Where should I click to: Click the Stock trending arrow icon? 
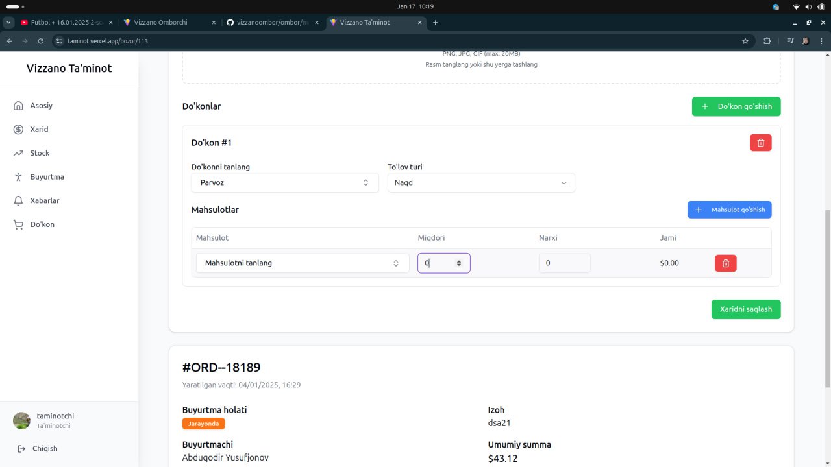[x=18, y=153]
